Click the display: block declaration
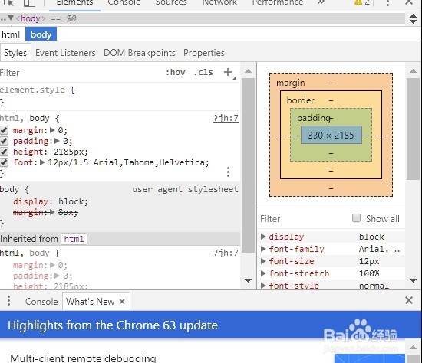 coord(51,201)
